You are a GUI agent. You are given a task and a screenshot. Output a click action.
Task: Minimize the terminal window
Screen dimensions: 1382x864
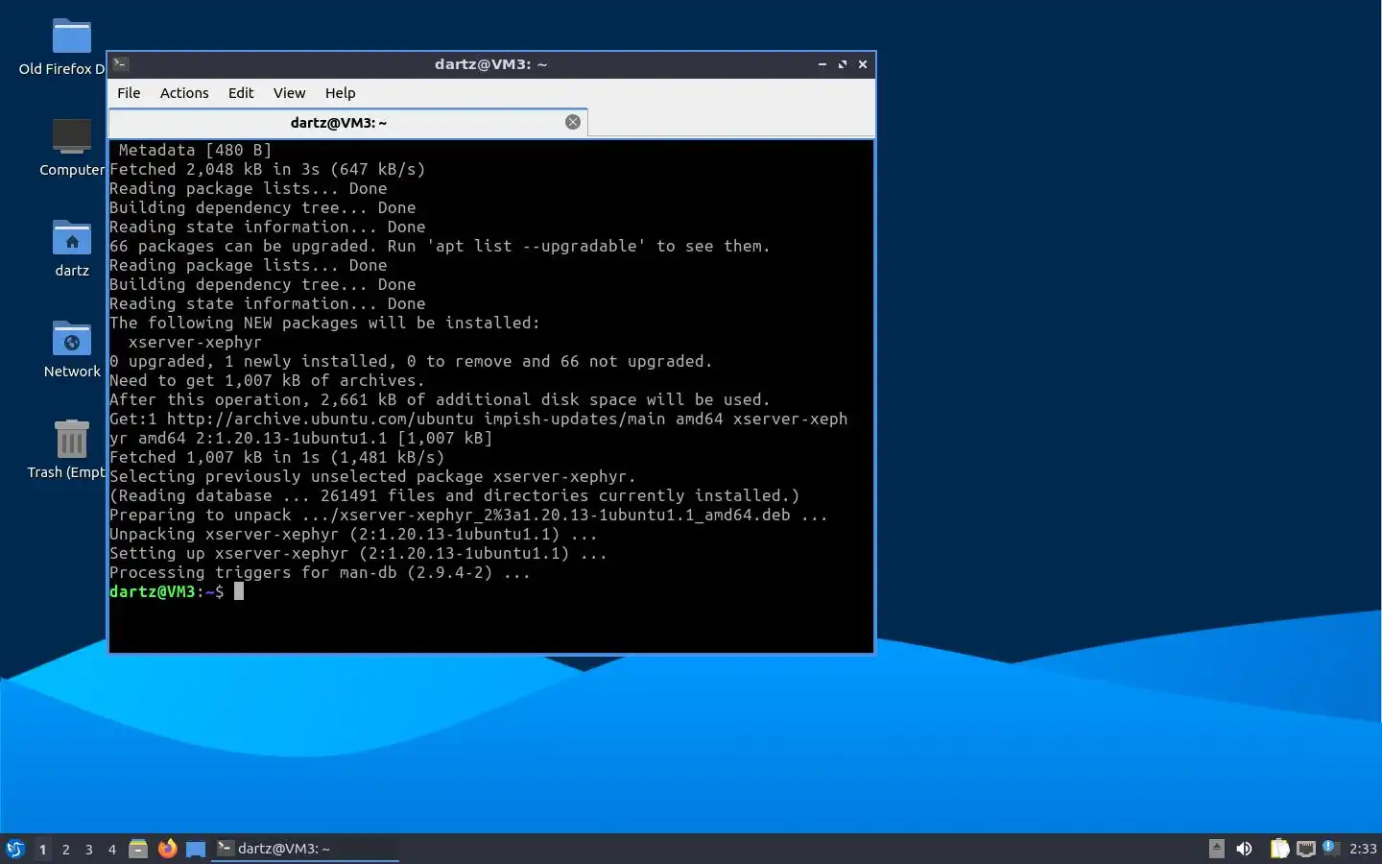[822, 64]
